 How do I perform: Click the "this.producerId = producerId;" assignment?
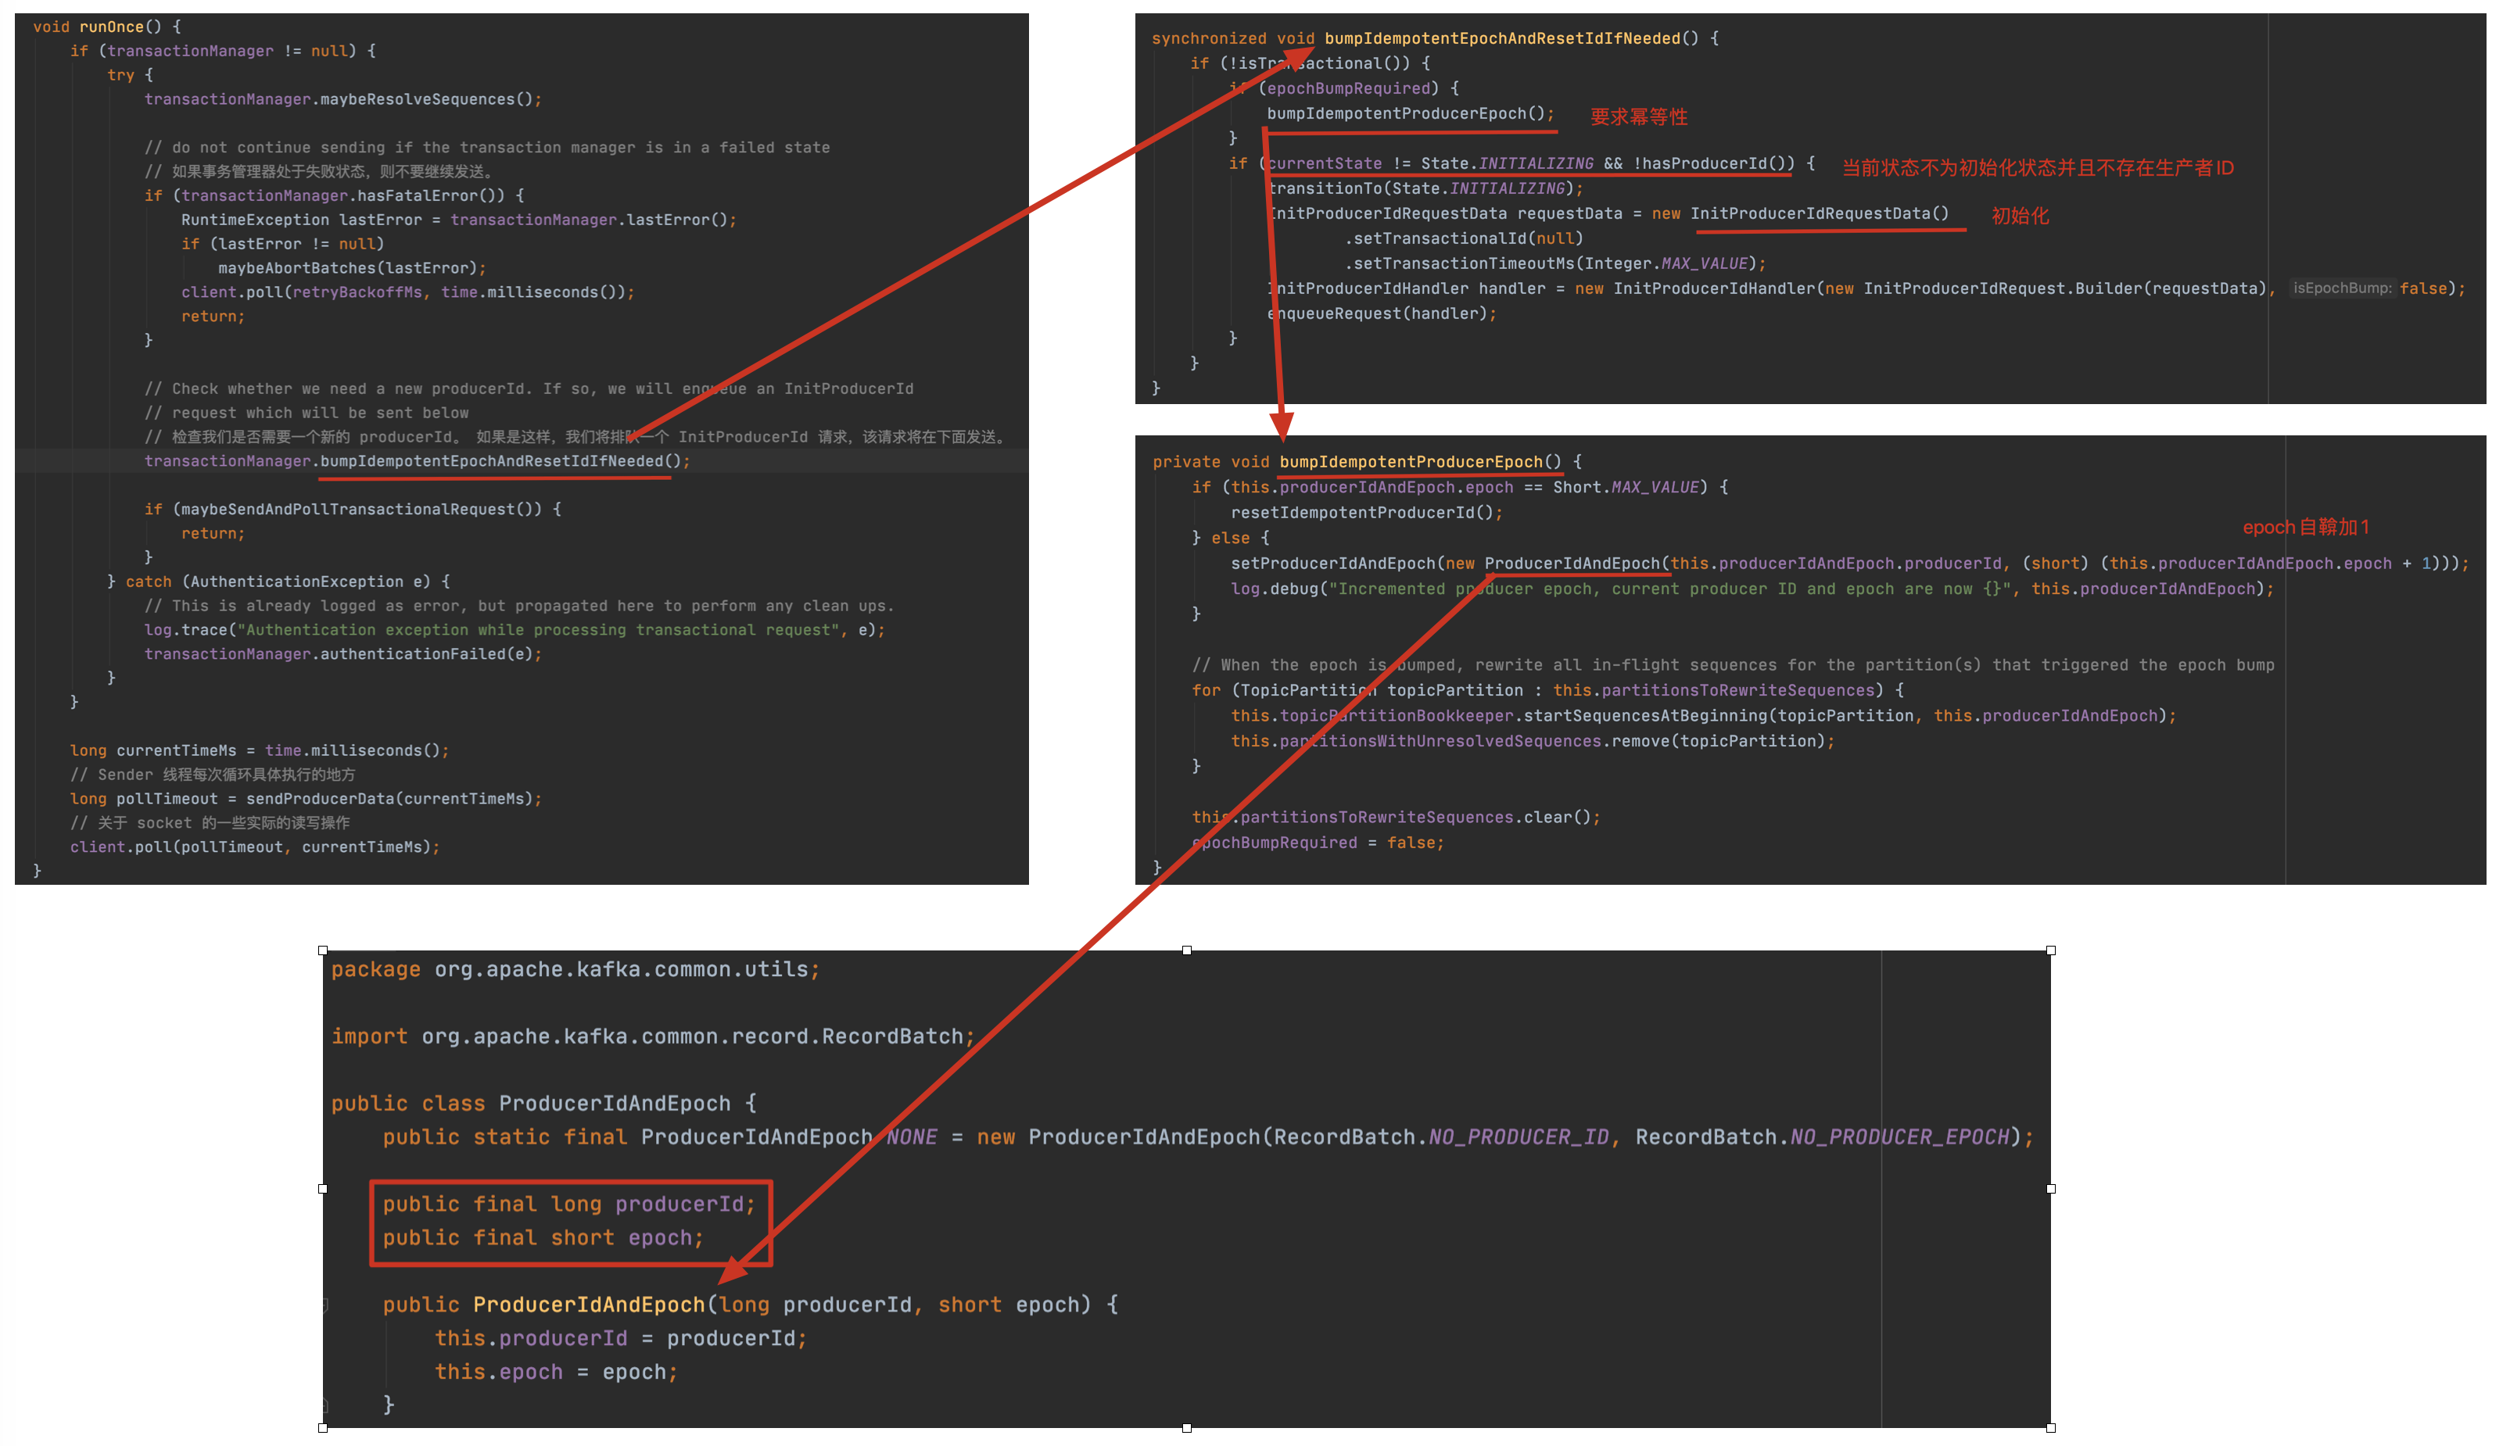tap(621, 1339)
